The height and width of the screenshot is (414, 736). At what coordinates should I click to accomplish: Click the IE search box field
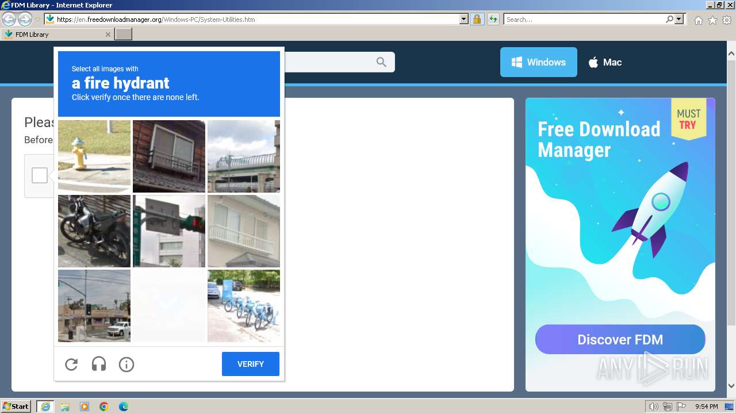(584, 20)
